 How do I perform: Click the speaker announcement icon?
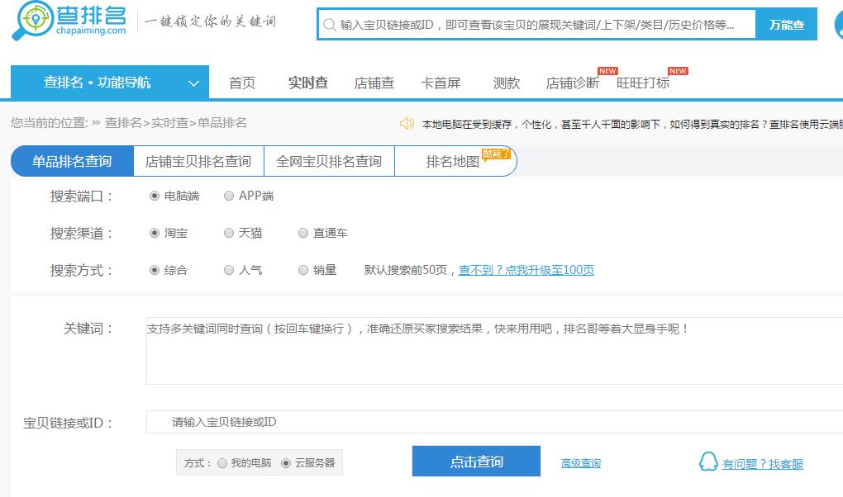pyautogui.click(x=407, y=123)
